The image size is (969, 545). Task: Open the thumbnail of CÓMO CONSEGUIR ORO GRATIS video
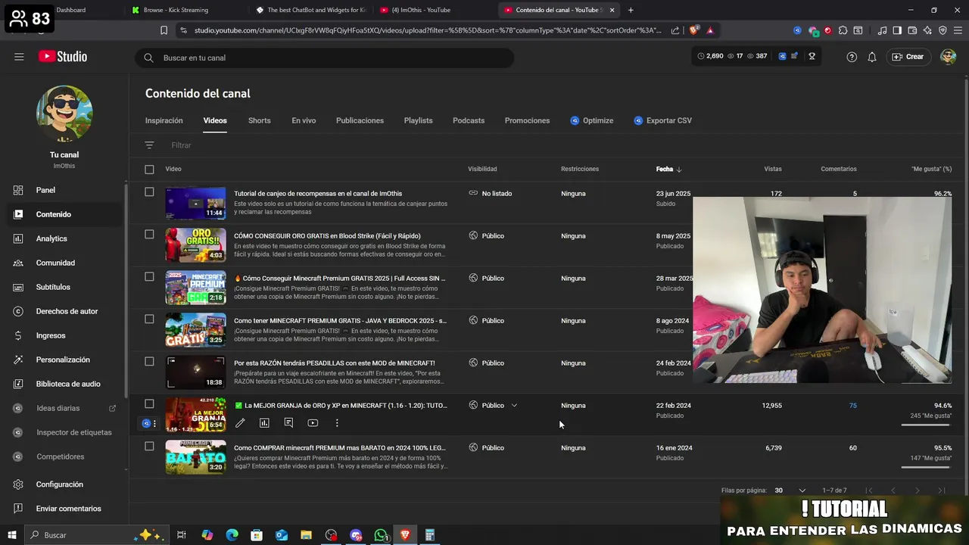[195, 244]
